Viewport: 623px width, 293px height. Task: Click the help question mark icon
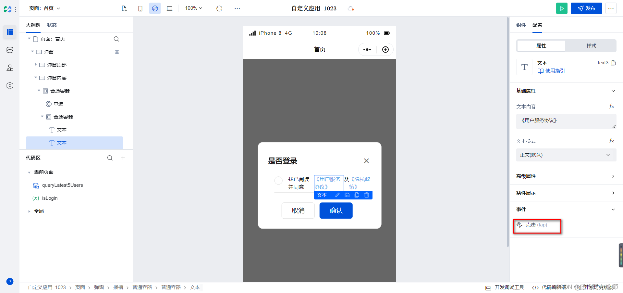10,281
